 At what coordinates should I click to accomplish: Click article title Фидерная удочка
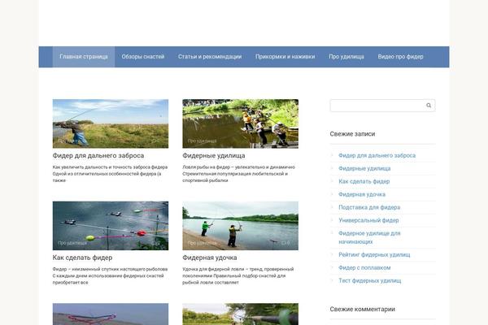[x=210, y=258]
